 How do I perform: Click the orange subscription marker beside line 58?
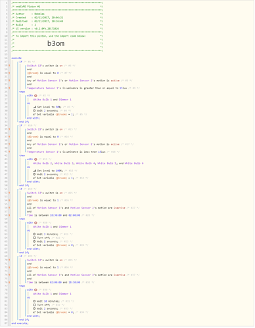[9, 215]
